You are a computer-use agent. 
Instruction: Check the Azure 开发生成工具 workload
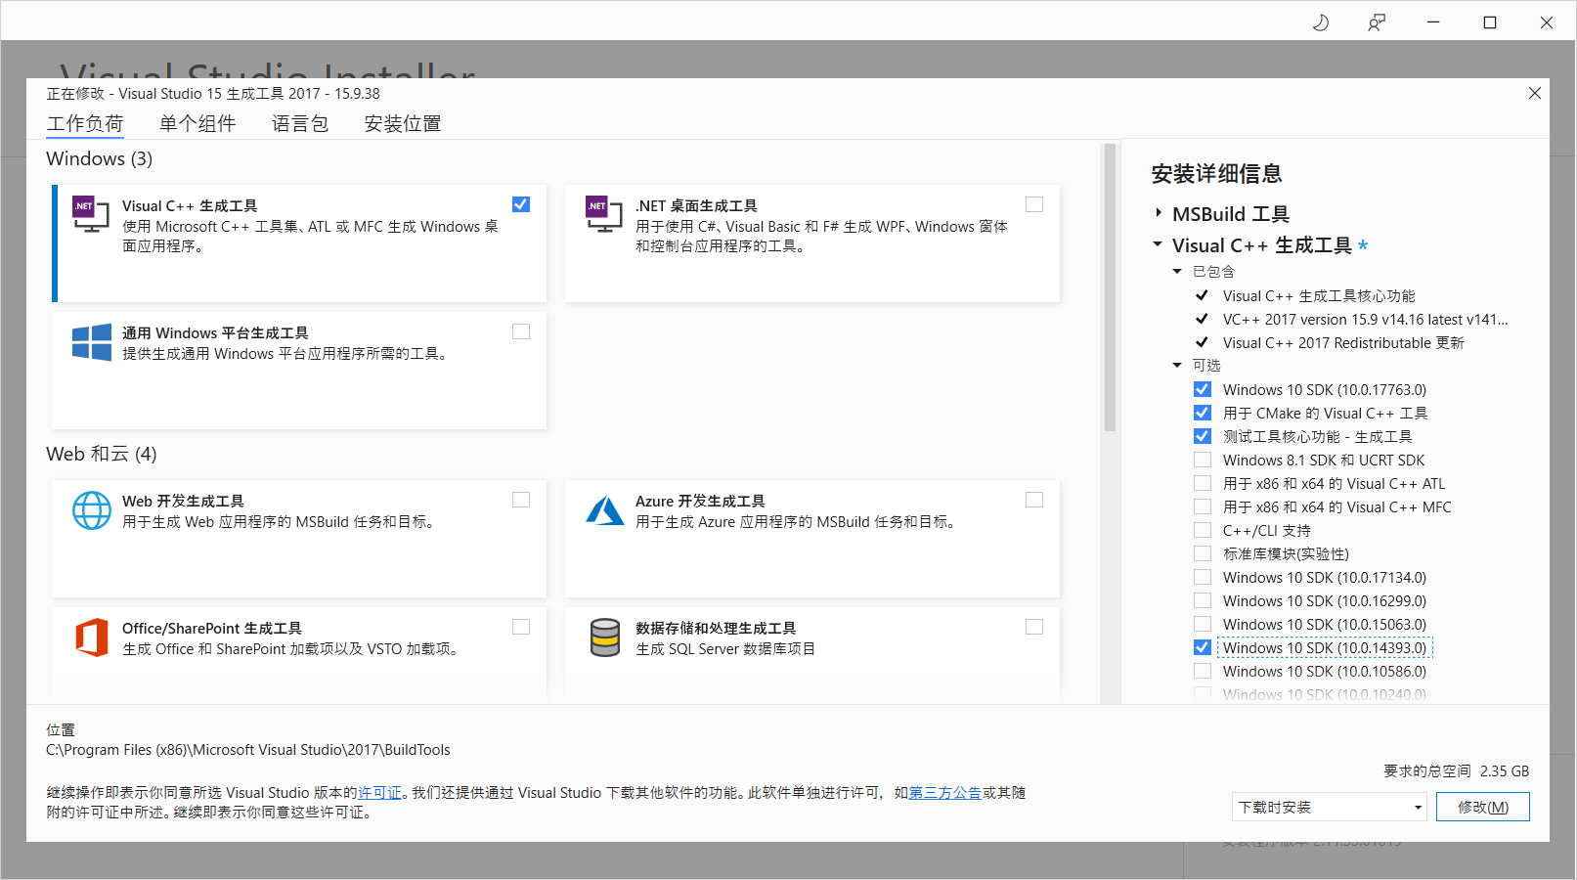1034,500
